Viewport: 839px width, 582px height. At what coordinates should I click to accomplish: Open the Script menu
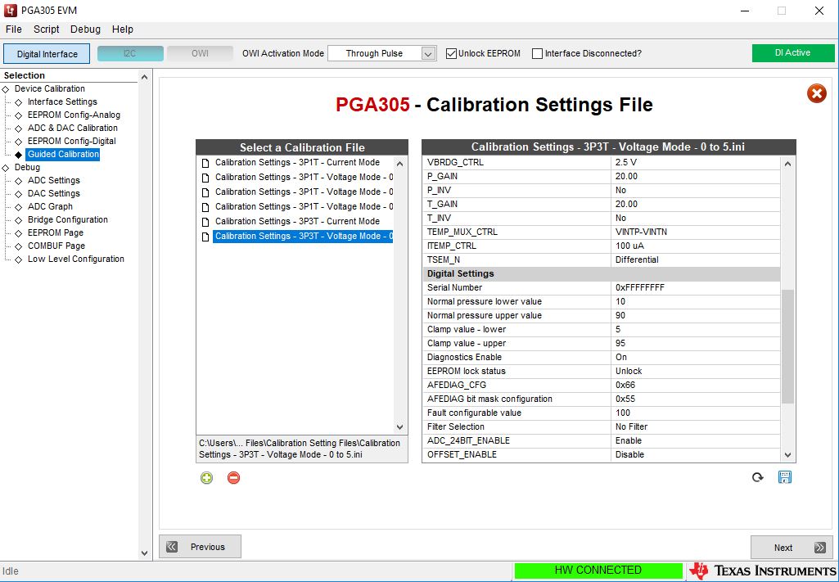[x=47, y=29]
